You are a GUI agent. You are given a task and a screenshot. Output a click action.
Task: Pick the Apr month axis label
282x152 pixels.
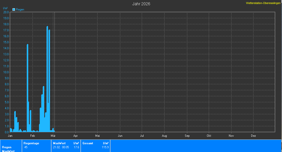75,136
